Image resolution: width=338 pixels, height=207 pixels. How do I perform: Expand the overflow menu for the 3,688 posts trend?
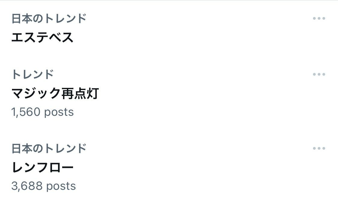pyautogui.click(x=319, y=148)
